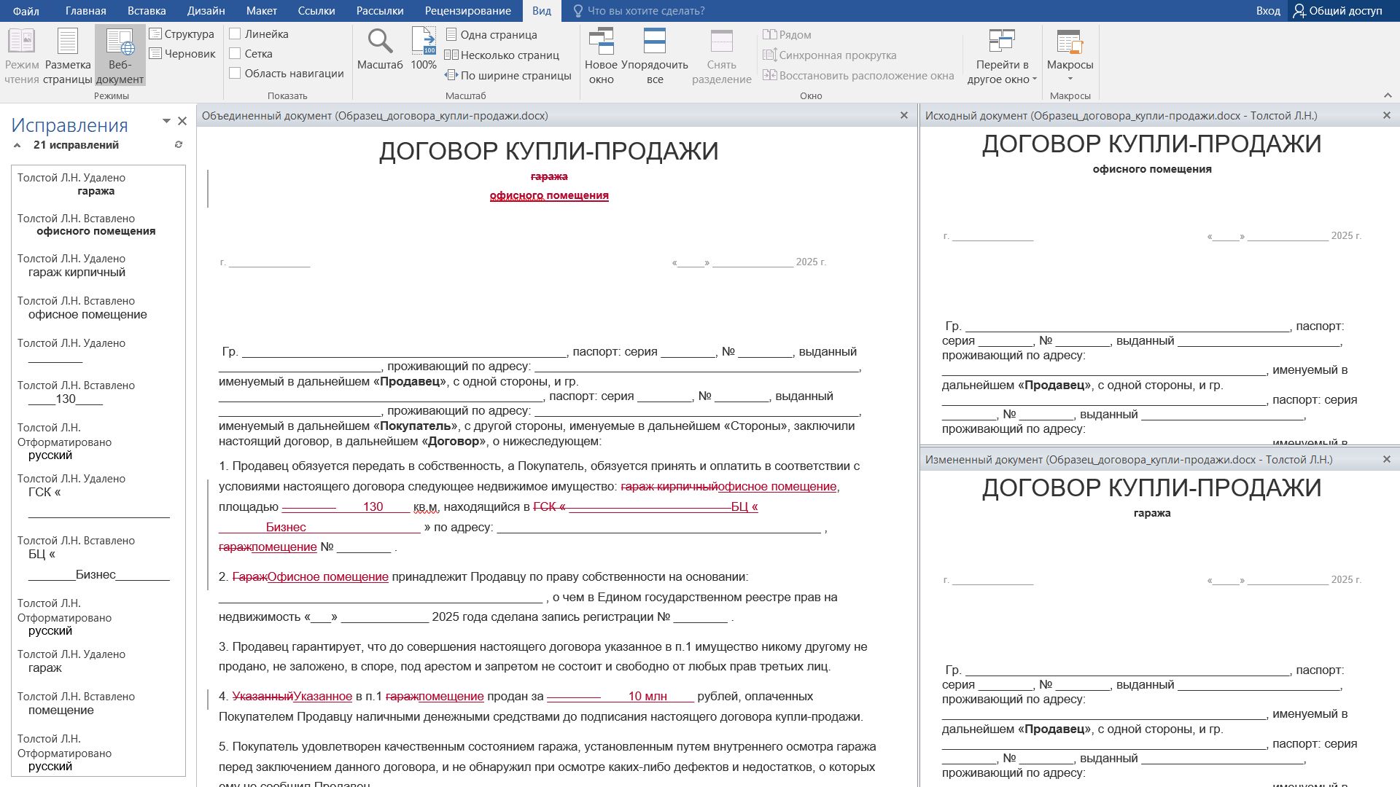
Task: Toggle the Gridlines (Сетка) checkbox
Action: coord(235,53)
